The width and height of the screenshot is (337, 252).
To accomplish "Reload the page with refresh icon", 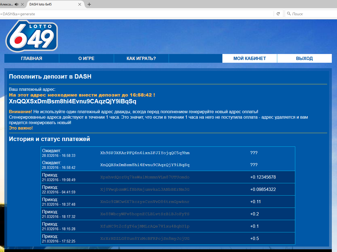I will (x=278, y=14).
